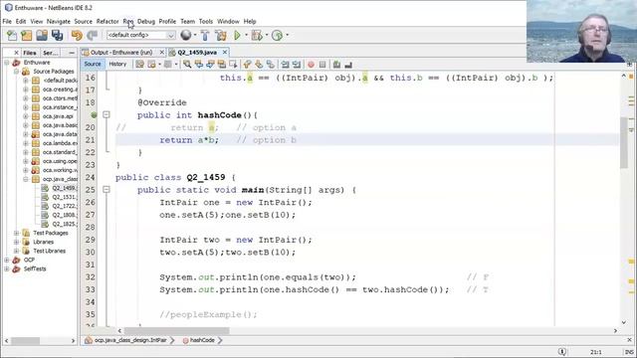Open the File menu

pyautogui.click(x=7, y=21)
